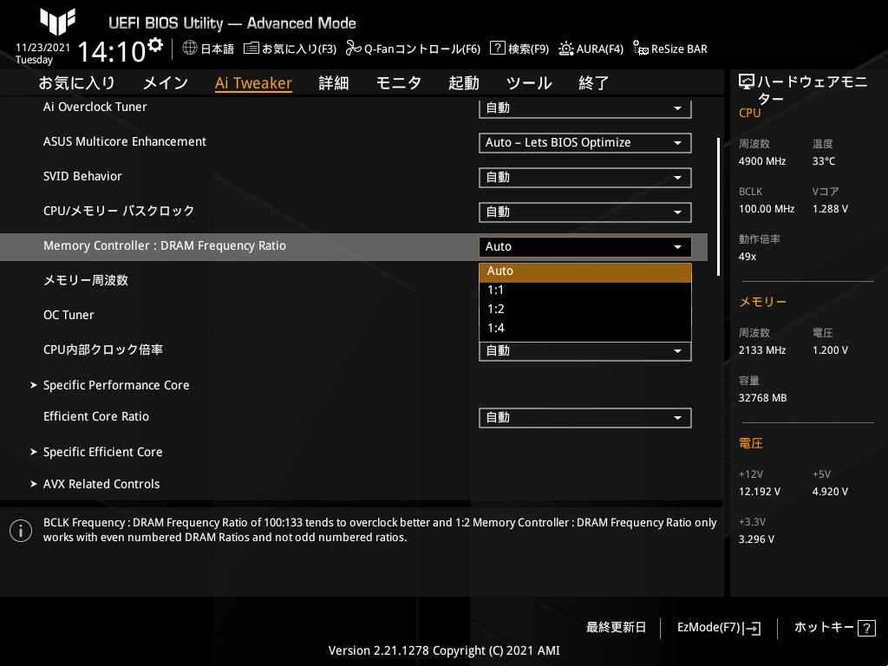The image size is (888, 666).
Task: Choose 1:4 ratio option
Action: [x=585, y=329]
